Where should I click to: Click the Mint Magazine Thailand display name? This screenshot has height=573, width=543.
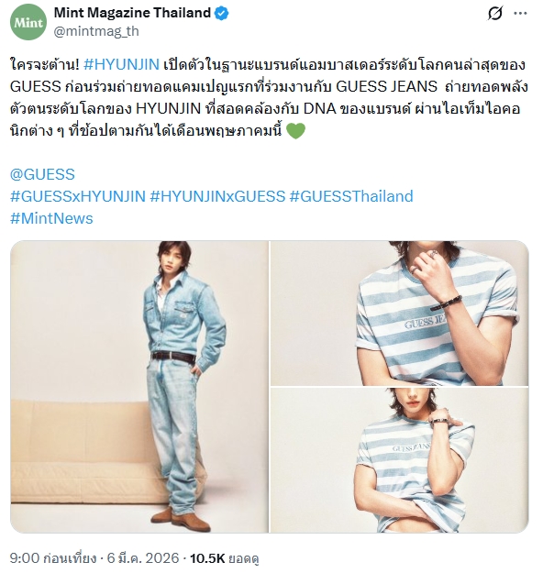(x=132, y=13)
